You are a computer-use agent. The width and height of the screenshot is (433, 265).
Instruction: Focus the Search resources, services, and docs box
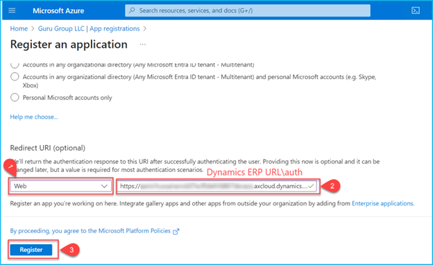pyautogui.click(x=248, y=10)
